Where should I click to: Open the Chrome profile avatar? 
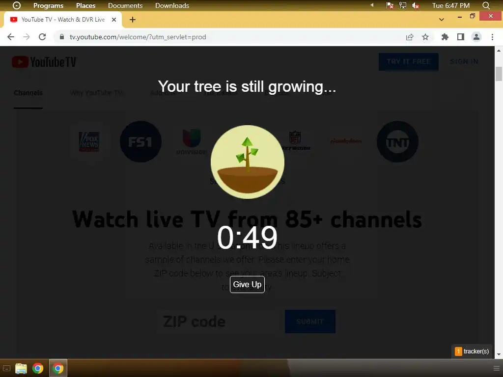[x=476, y=37]
